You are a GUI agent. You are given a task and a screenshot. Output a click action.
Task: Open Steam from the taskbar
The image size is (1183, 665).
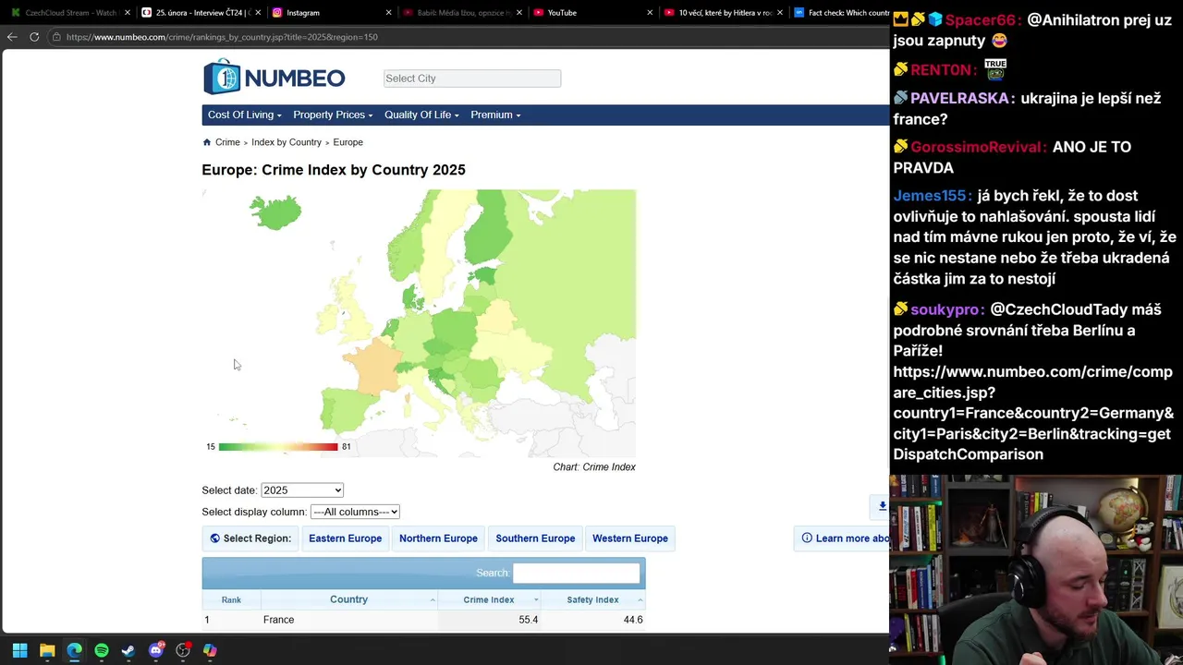click(x=128, y=650)
